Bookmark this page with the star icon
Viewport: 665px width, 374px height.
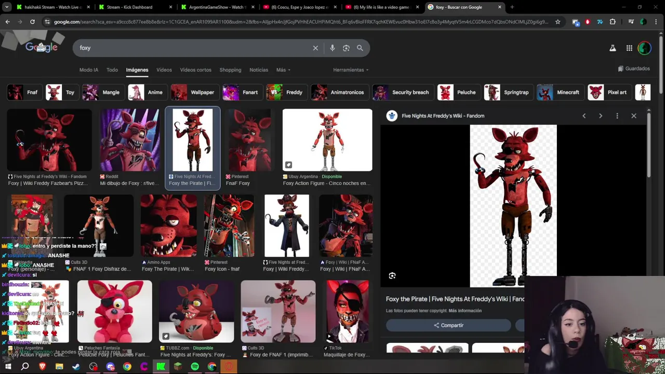[558, 22]
